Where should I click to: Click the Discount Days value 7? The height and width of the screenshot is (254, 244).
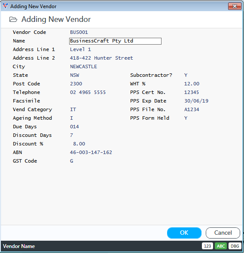pos(72,135)
